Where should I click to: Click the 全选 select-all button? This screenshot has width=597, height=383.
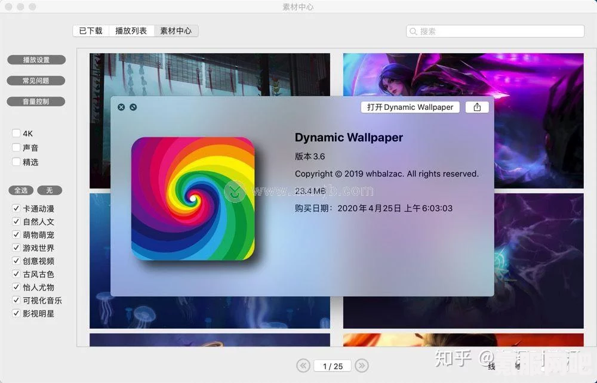(21, 190)
